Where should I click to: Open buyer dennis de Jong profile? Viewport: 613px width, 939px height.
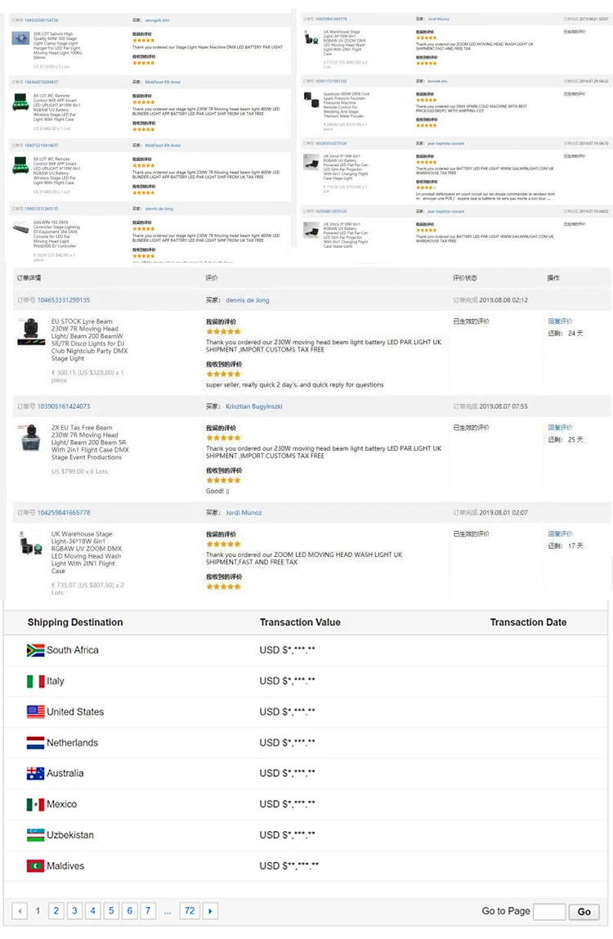[247, 300]
